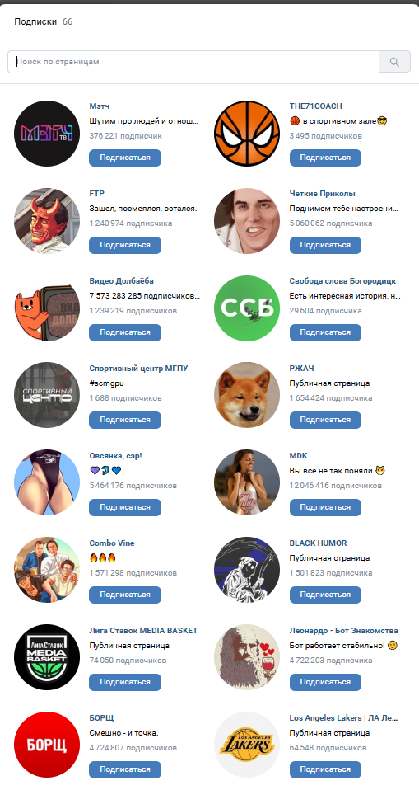Image resolution: width=419 pixels, height=790 pixels.
Task: Open Лига Ставок MEDIA BASKET logo avatar
Action: click(x=47, y=657)
